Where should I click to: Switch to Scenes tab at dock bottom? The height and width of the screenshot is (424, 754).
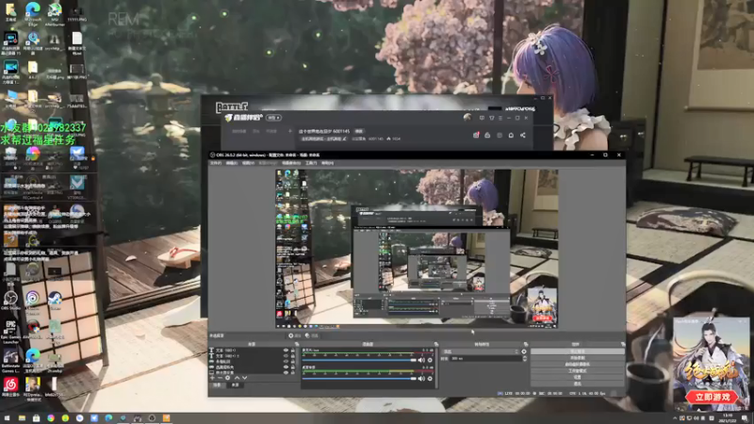click(218, 385)
